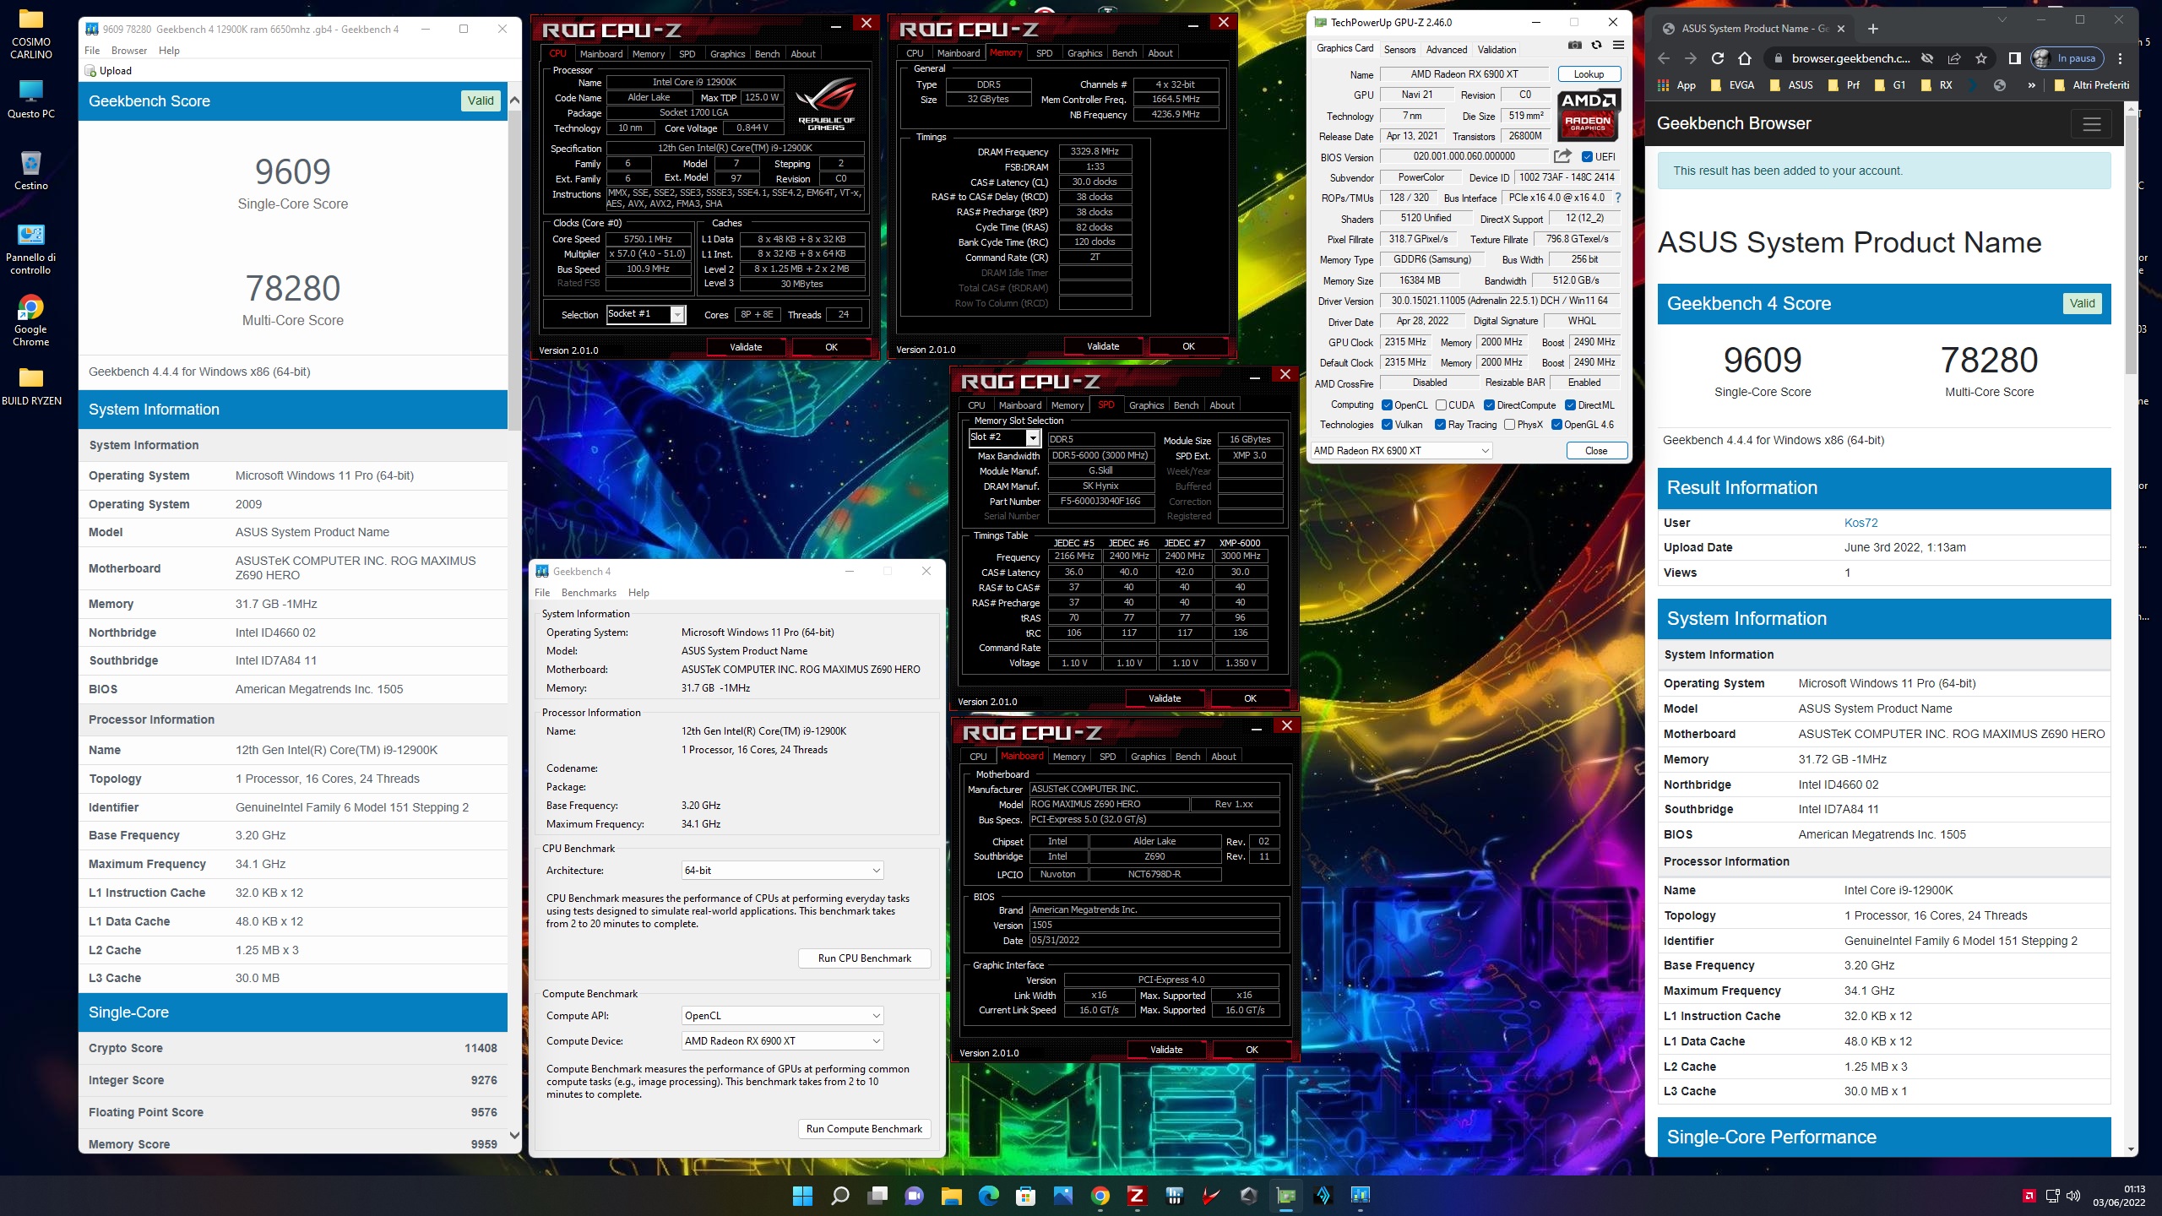This screenshot has width=2162, height=1216.
Task: Toggle Chrome's side panel icon
Action: 2014,58
